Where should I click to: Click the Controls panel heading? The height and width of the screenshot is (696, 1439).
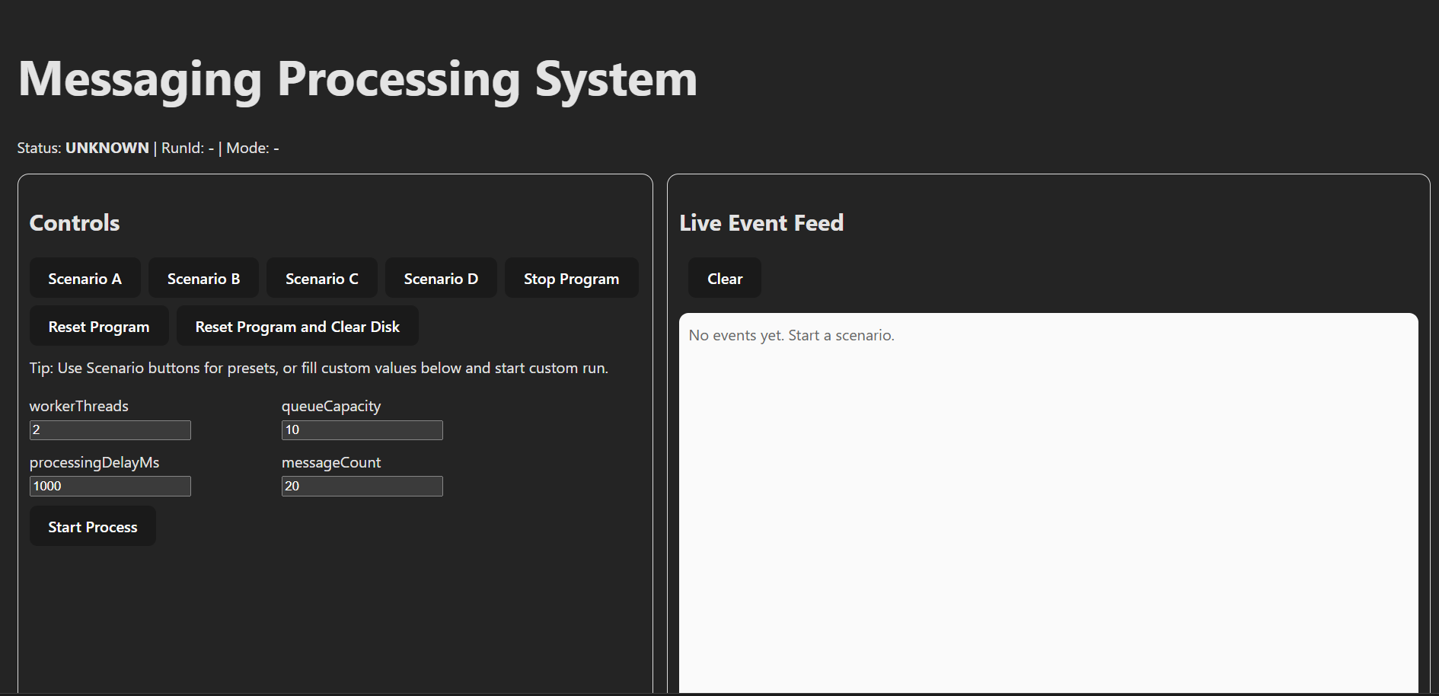(74, 222)
